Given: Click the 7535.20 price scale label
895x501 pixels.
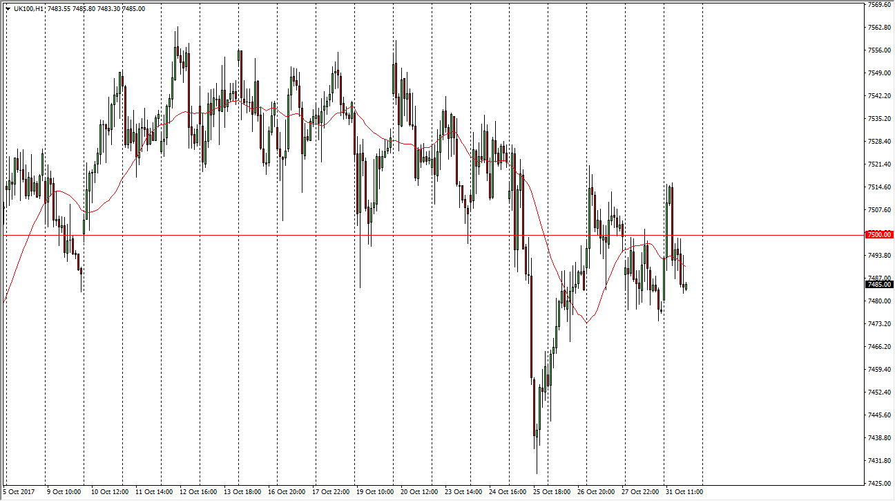Looking at the screenshot, I should coord(879,119).
